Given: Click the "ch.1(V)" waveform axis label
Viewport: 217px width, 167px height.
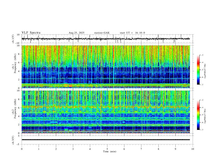Looking at the screenshot, I should [13, 39].
